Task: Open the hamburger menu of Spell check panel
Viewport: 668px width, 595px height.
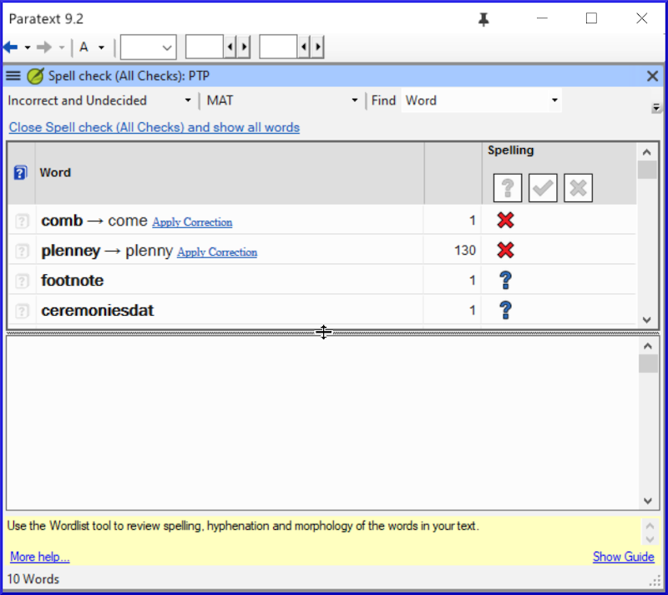Action: point(13,76)
